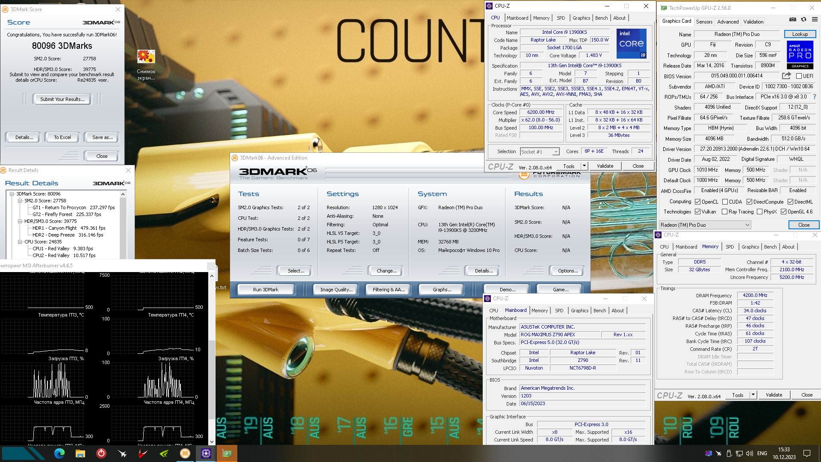Click the To Excel button
The width and height of the screenshot is (821, 462).
tap(62, 137)
